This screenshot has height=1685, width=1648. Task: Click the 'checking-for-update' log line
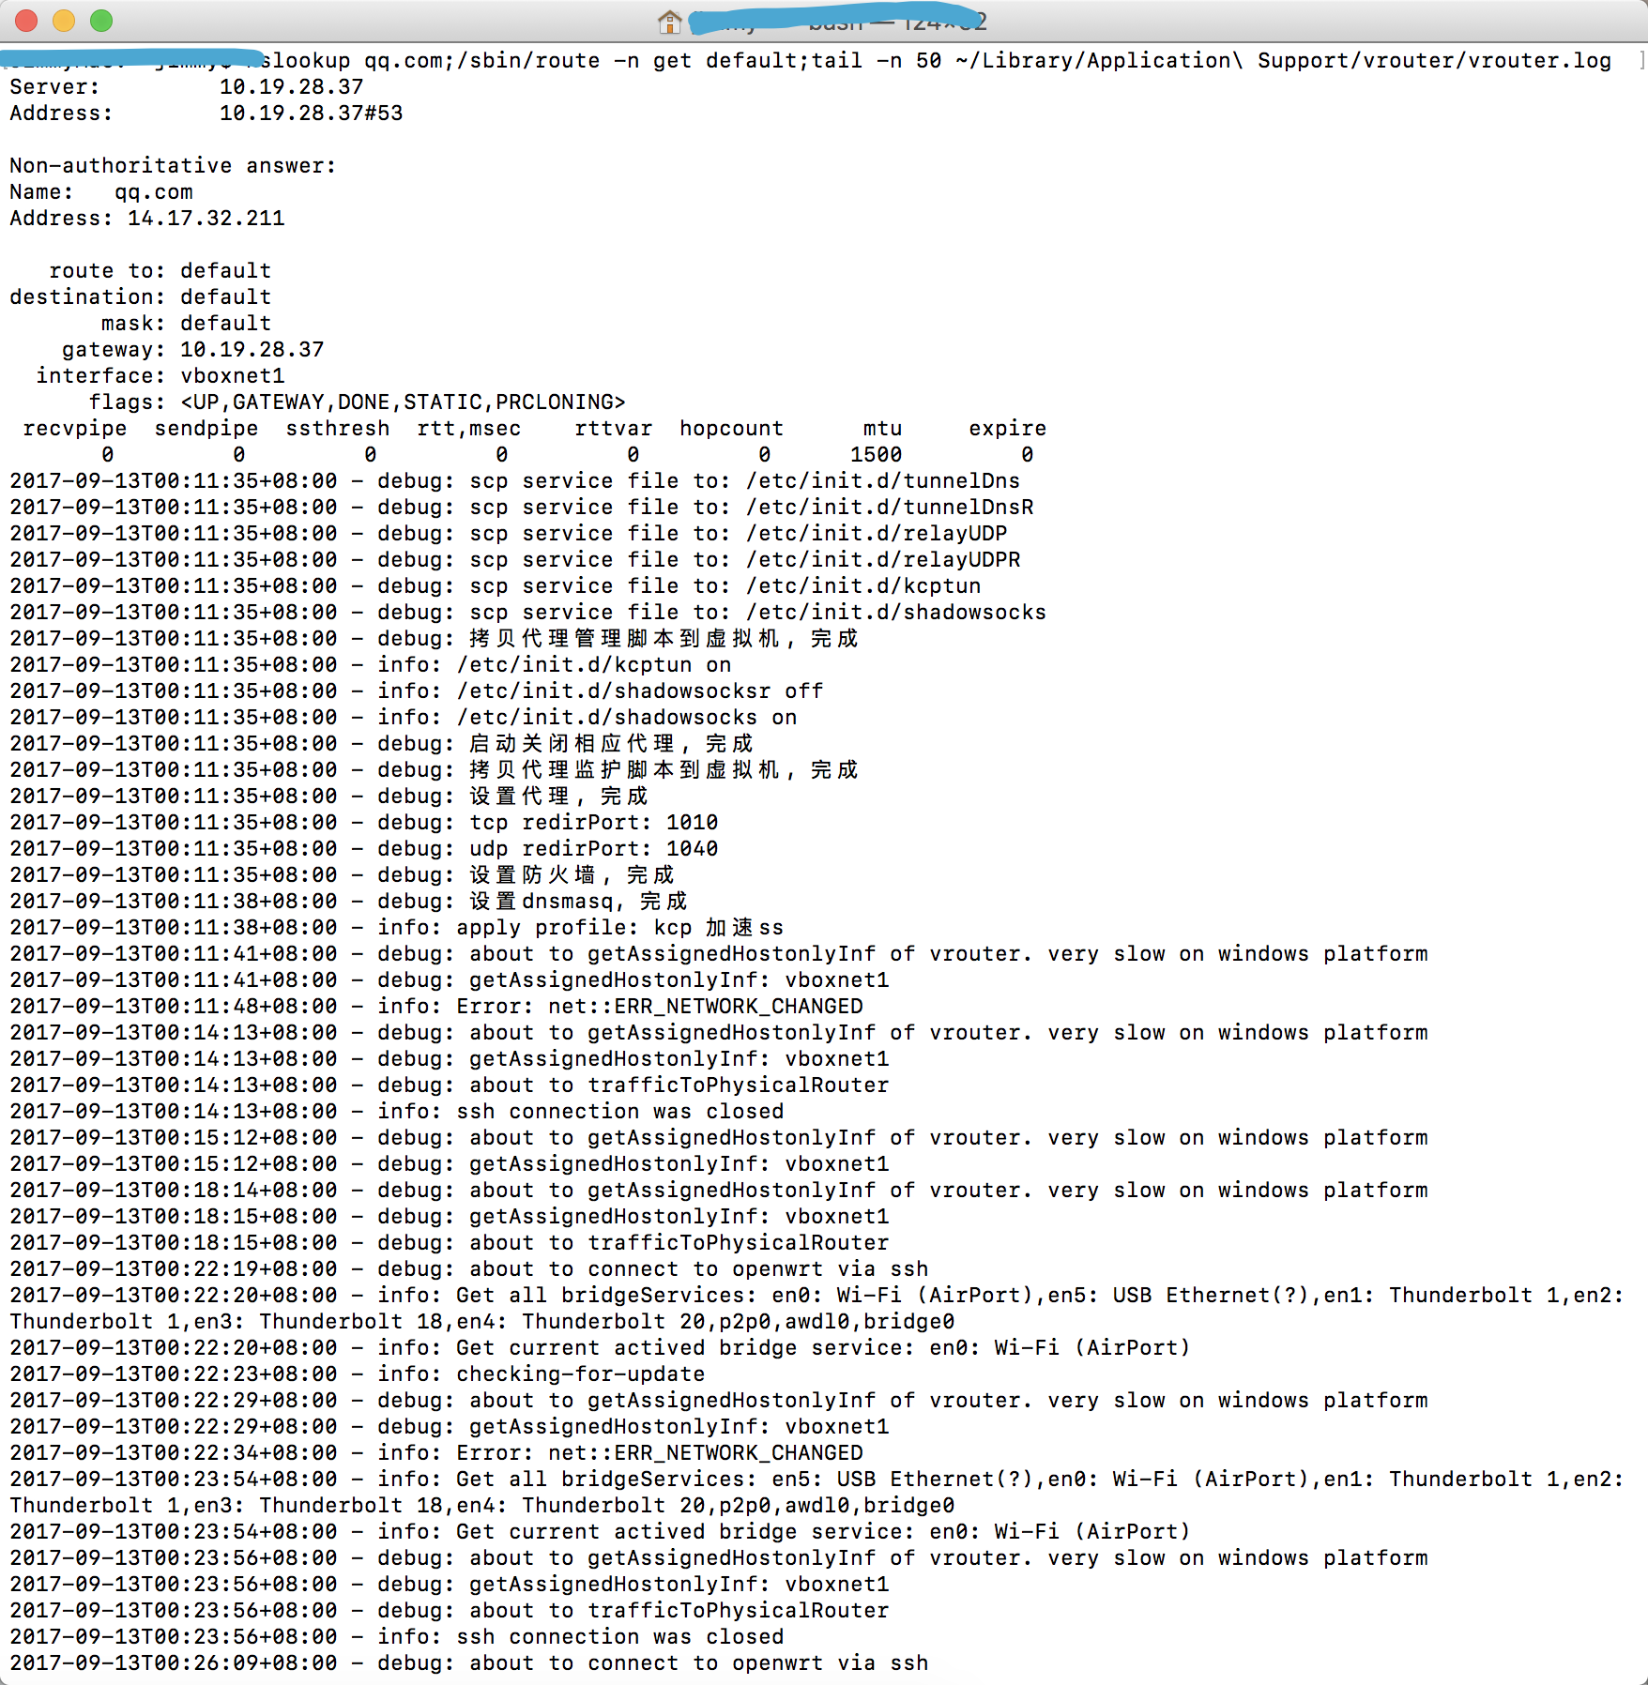(358, 1374)
